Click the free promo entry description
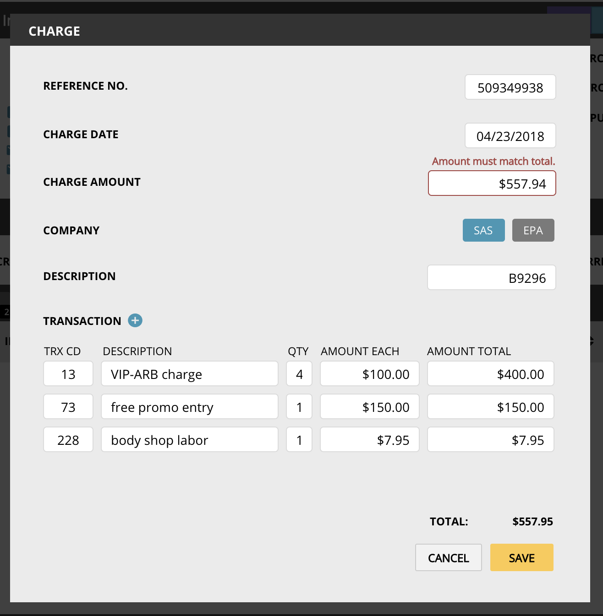The height and width of the screenshot is (616, 603). tap(189, 407)
